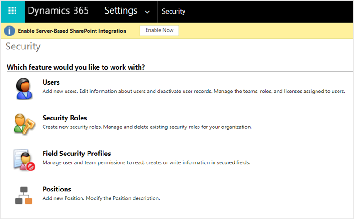Expand the Settings dropdown chevron
This screenshot has height=219, width=354.
(x=147, y=12)
